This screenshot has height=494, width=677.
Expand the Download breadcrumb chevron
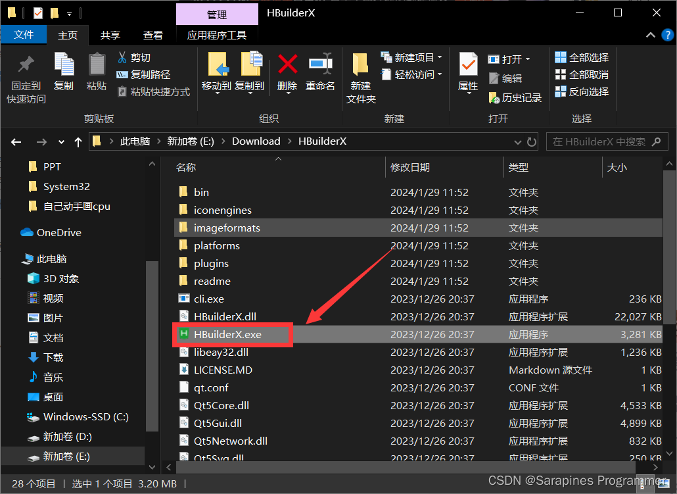click(x=289, y=141)
